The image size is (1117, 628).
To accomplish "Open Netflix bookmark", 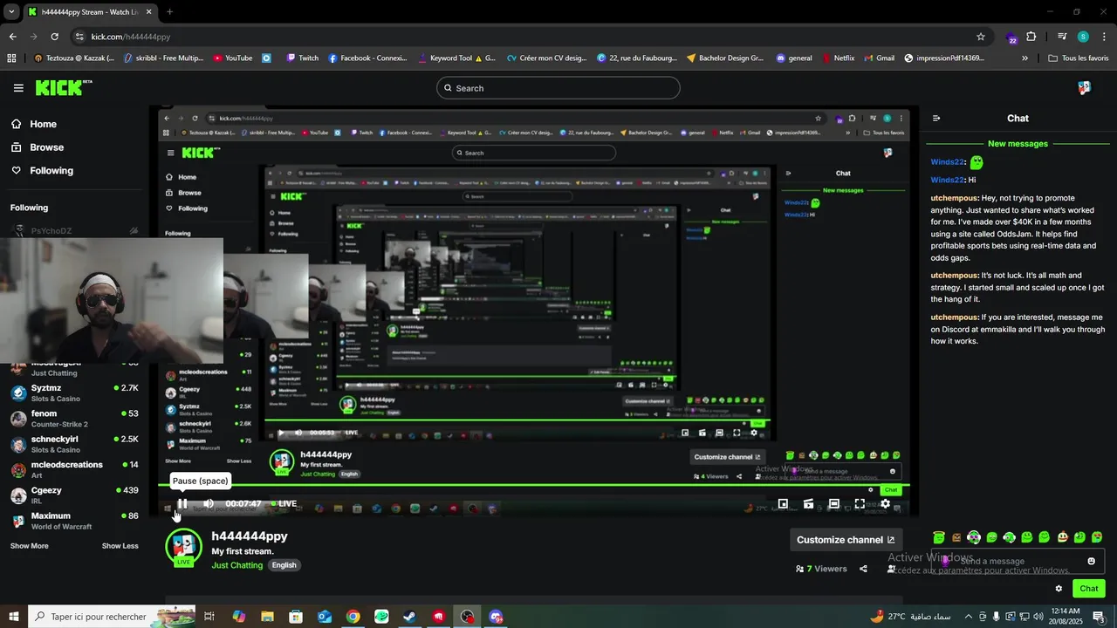I will coord(839,58).
